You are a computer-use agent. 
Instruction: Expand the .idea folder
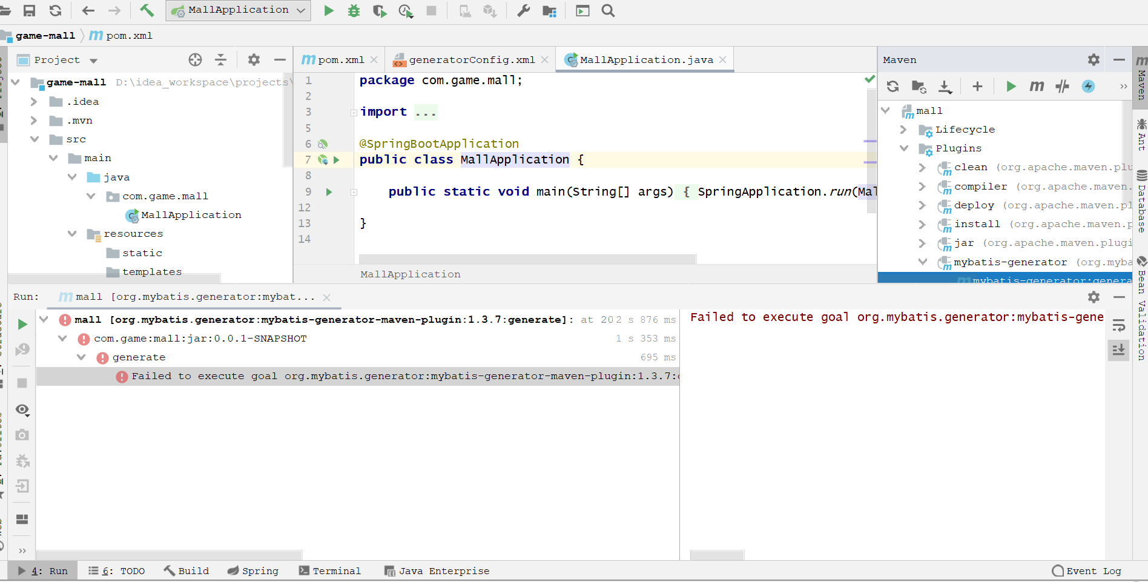(34, 102)
